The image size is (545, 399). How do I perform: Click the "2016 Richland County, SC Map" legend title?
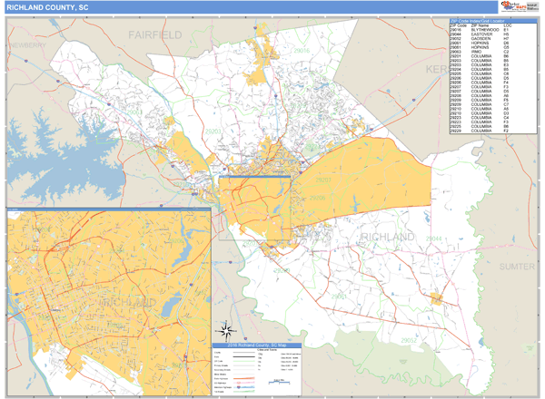click(257, 345)
